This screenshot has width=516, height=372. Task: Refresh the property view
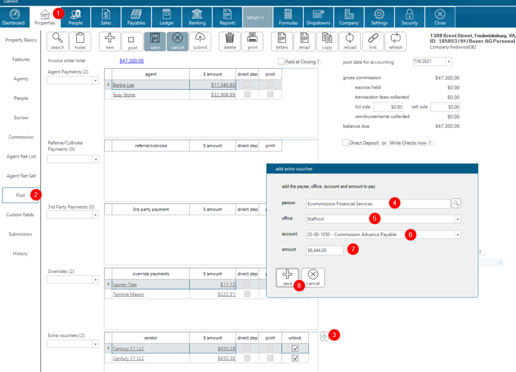[396, 41]
